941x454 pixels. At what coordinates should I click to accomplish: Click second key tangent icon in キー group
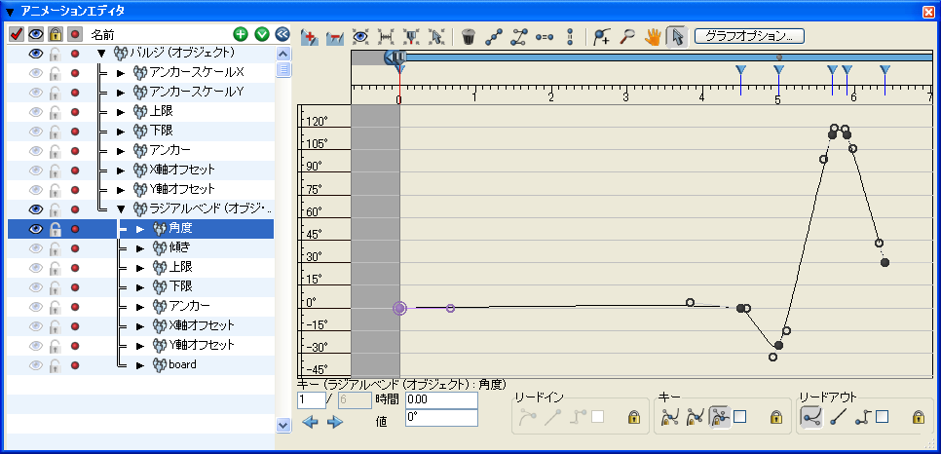tap(695, 417)
